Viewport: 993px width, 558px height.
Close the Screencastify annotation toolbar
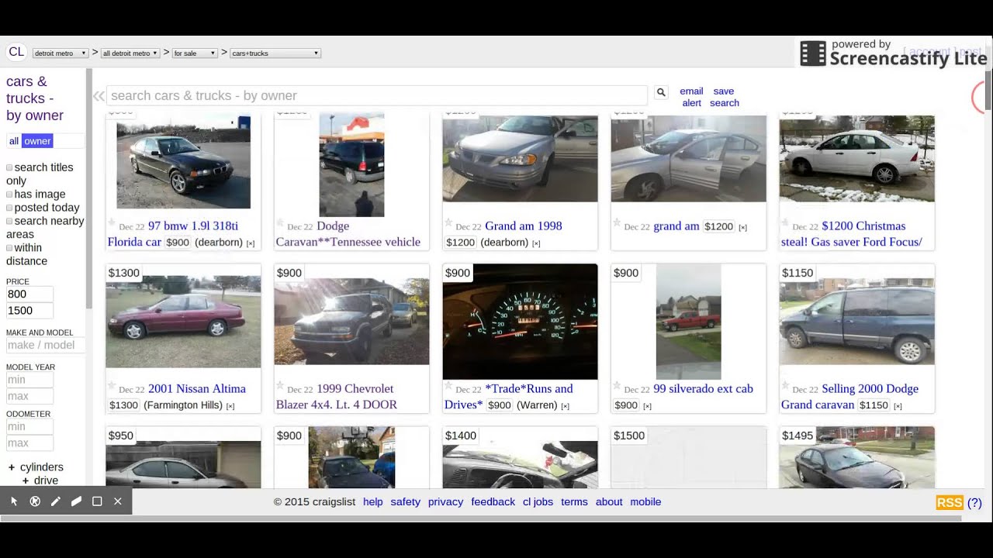118,501
